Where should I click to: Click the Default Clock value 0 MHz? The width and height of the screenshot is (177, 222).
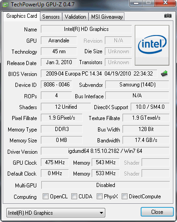pos(55,173)
